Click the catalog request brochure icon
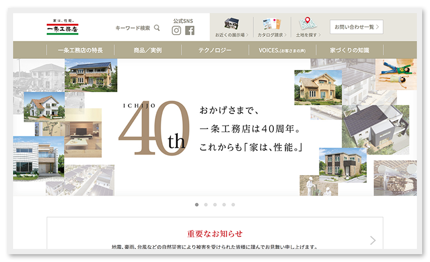Viewport: 430px width, 262px height. coord(272,24)
